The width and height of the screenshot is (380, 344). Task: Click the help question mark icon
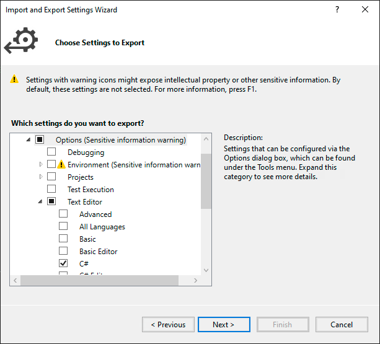[x=337, y=9]
